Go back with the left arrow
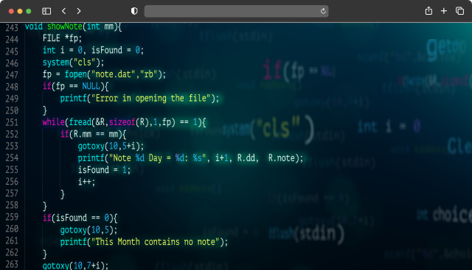Image resolution: width=472 pixels, height=270 pixels. pos(63,11)
